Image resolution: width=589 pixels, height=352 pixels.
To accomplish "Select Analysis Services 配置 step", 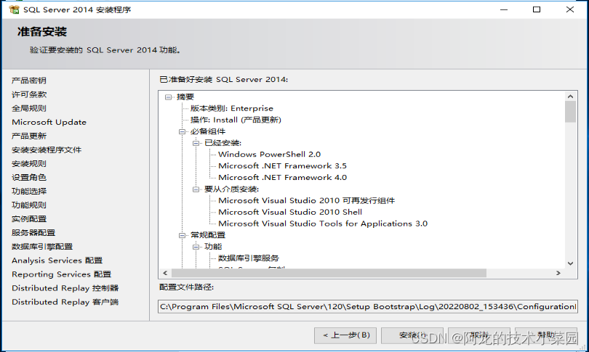I will (x=57, y=261).
